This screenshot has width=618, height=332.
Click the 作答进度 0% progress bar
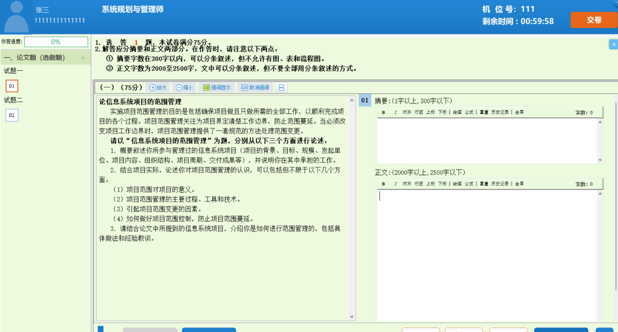point(56,42)
